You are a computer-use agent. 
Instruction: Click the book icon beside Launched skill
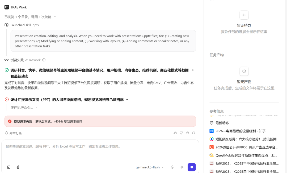(x=7, y=25)
